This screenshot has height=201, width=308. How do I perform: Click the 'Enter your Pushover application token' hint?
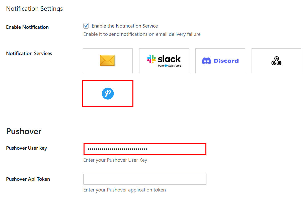pos(124,190)
